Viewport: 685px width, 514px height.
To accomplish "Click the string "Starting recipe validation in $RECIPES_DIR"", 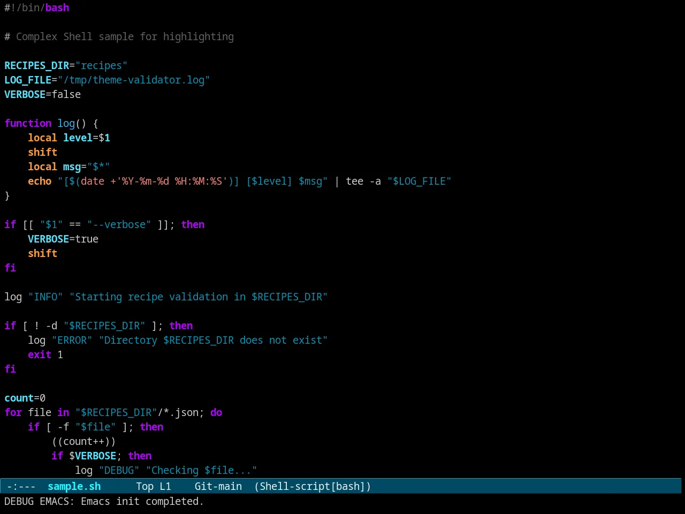I will point(199,297).
